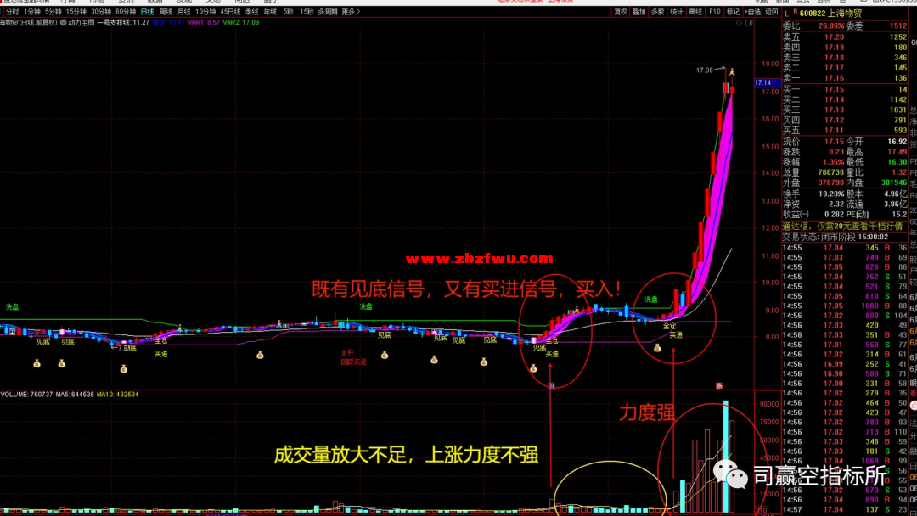Click the 换手 value 19.20%

[831, 194]
